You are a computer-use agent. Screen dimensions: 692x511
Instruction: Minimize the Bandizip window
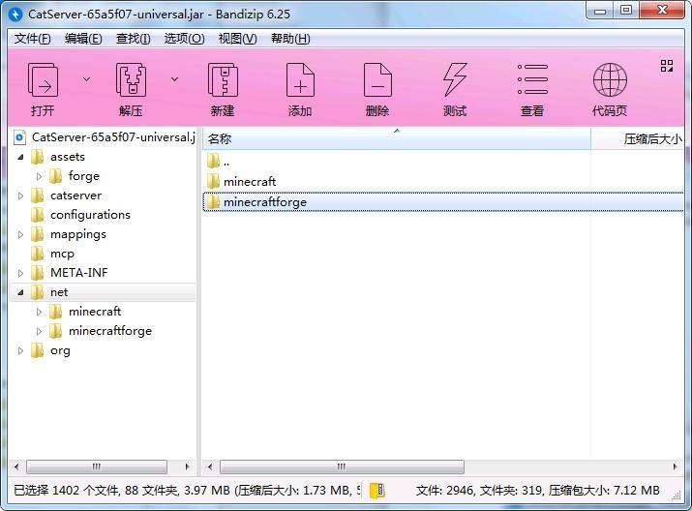[600, 10]
